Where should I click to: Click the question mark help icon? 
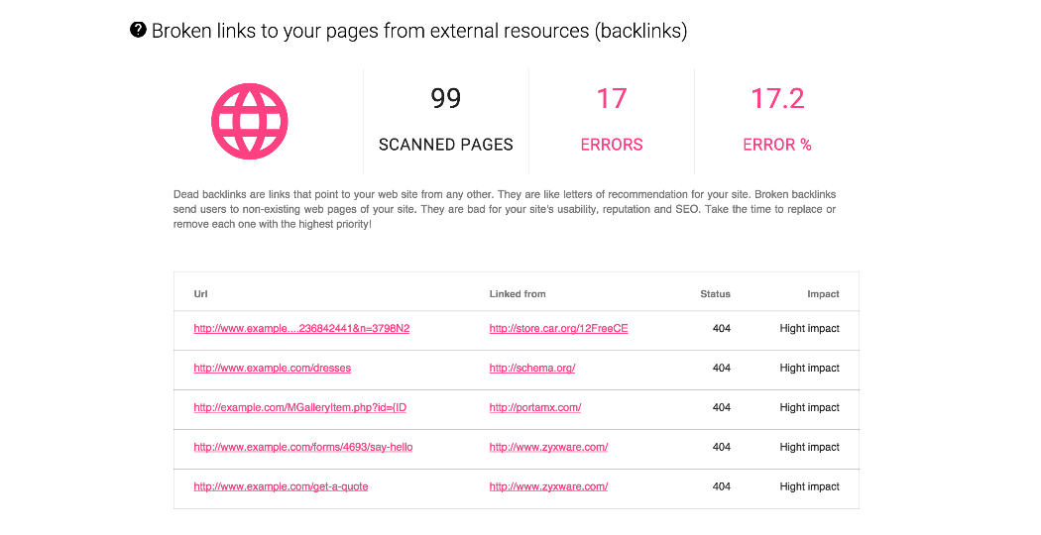click(138, 30)
